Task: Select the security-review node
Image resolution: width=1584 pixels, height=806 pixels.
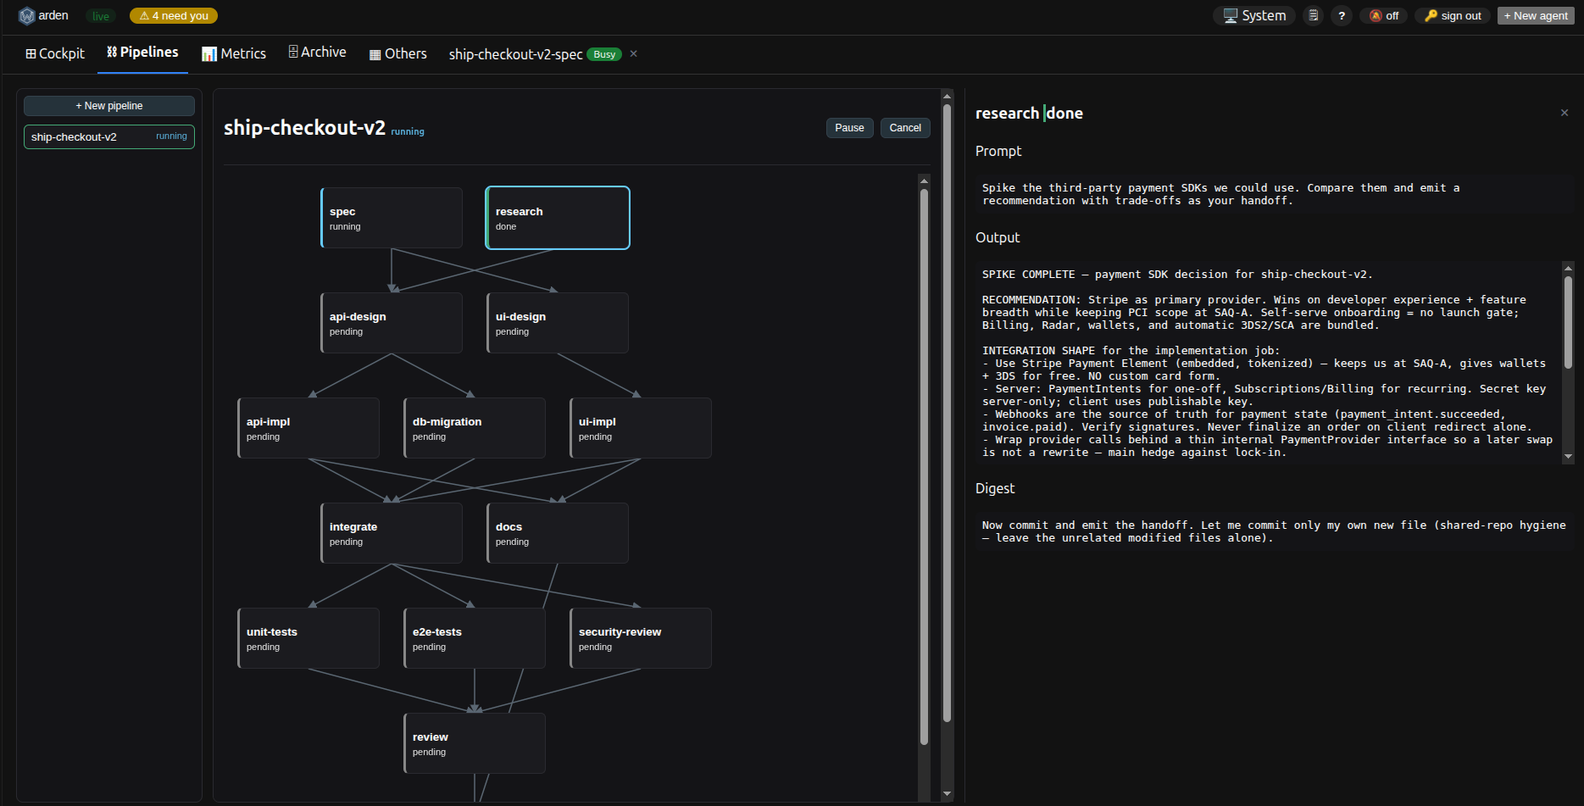Action: (x=641, y=638)
